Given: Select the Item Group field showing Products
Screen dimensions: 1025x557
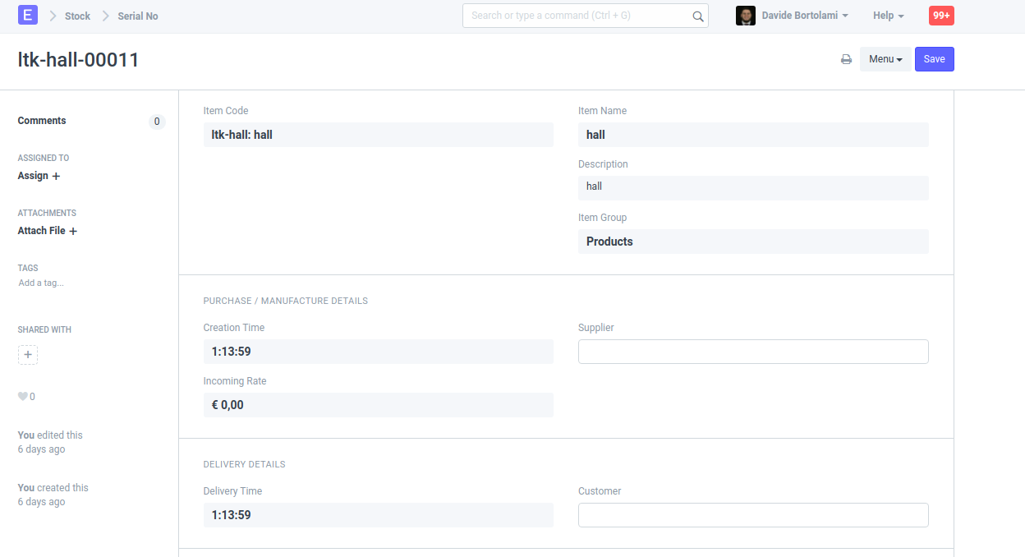Looking at the screenshot, I should [753, 241].
